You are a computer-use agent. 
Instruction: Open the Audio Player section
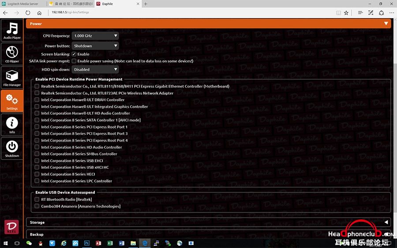coord(12,30)
